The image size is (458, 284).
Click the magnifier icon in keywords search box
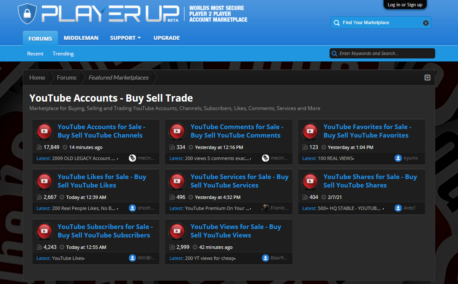335,53
